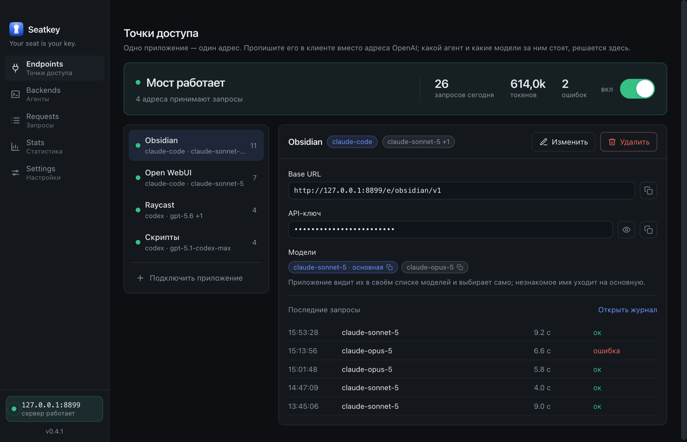687x442 pixels.
Task: Select the Open WebUI endpoint
Action: tap(196, 178)
